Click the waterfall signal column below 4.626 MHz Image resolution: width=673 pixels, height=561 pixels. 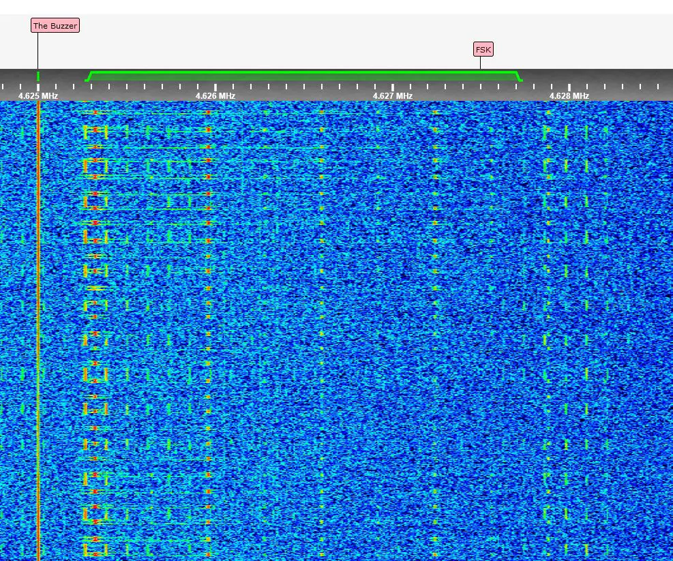(x=209, y=307)
